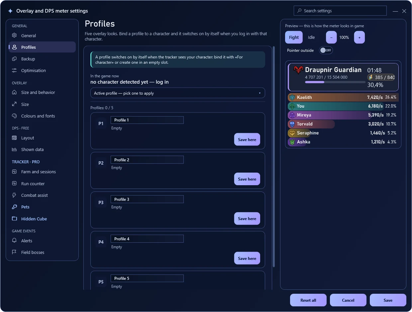Click the '385 / 840' counter badge
Image resolution: width=412 pixels, height=312 pixels.
381,77
